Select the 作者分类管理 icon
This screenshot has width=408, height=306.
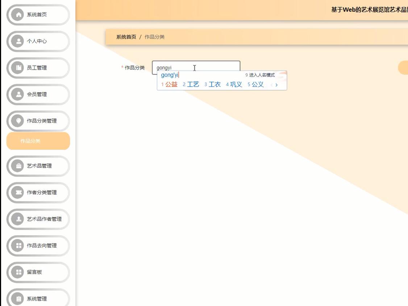point(18,193)
